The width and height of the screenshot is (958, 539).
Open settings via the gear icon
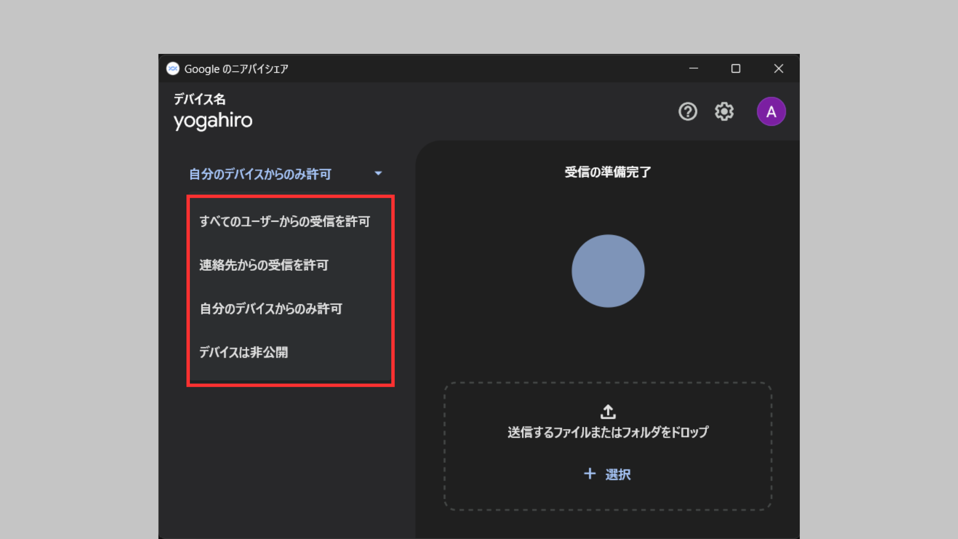tap(724, 111)
